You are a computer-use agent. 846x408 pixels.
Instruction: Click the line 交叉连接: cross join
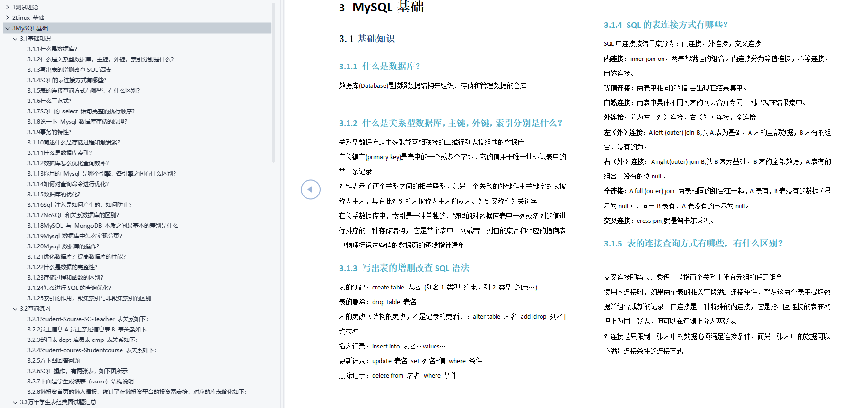659,221
